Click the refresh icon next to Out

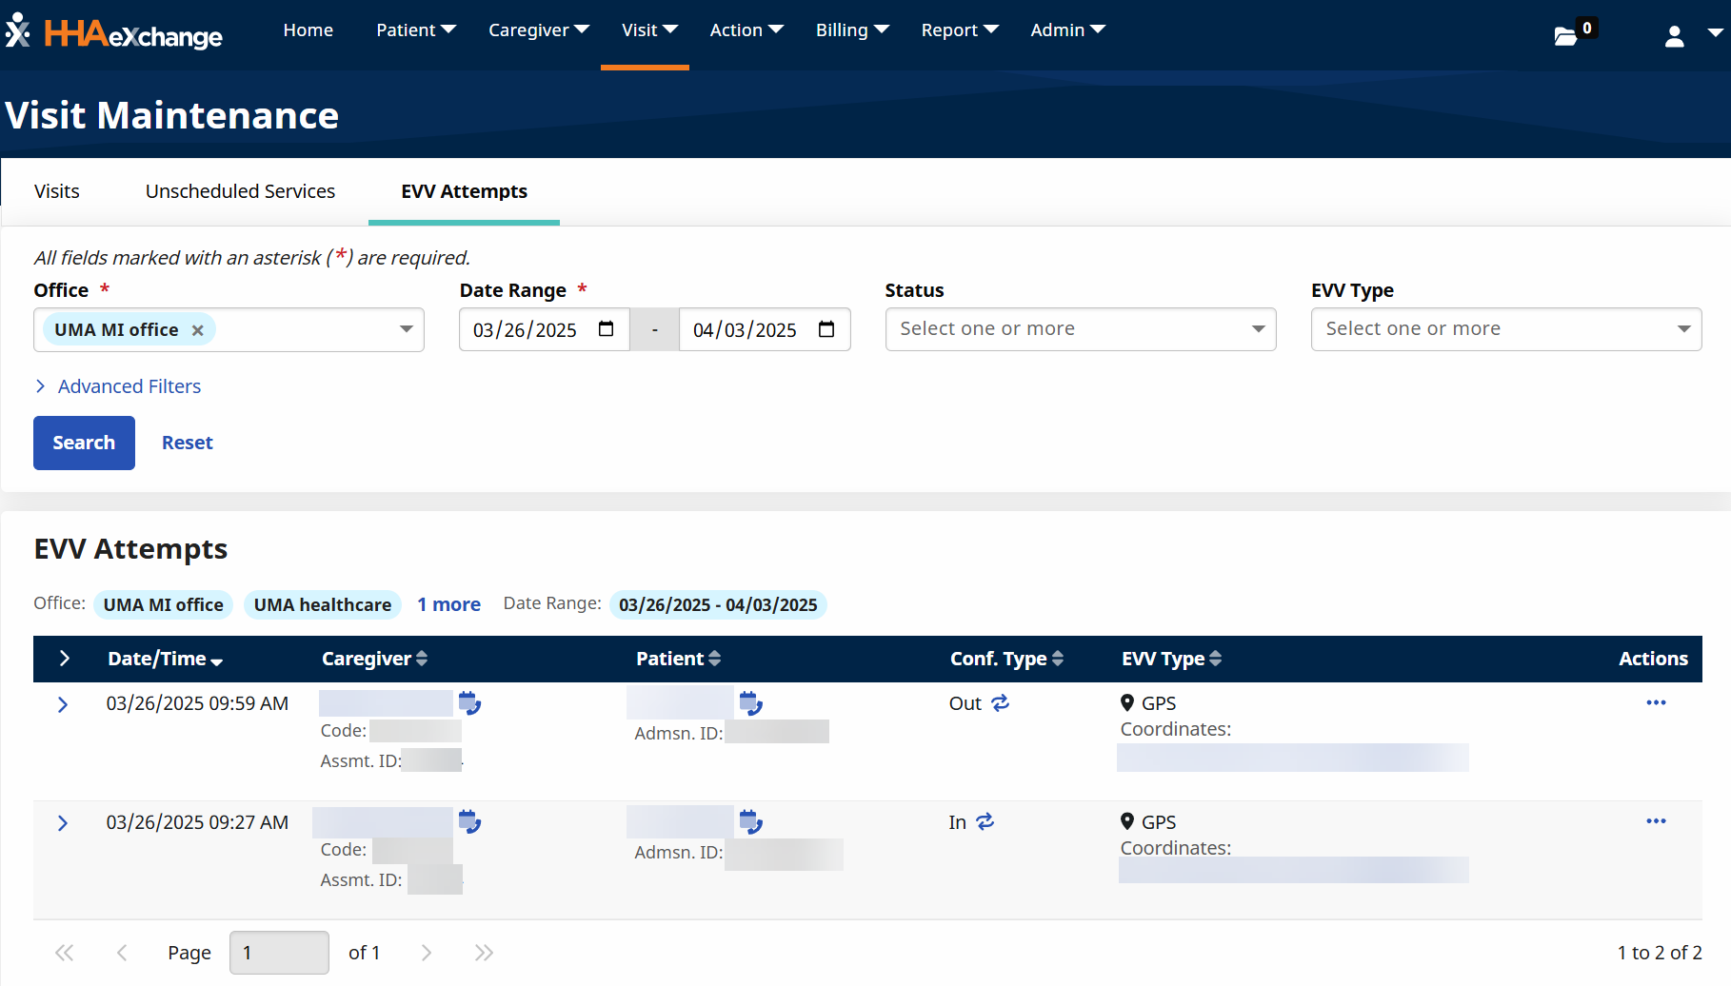click(x=1000, y=703)
